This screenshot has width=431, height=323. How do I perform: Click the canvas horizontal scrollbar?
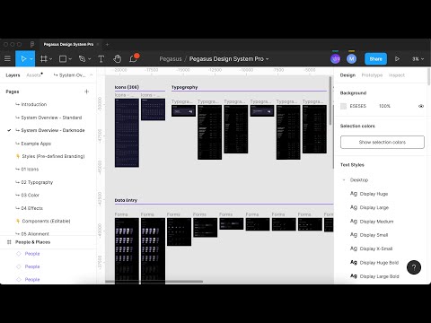click(x=154, y=282)
